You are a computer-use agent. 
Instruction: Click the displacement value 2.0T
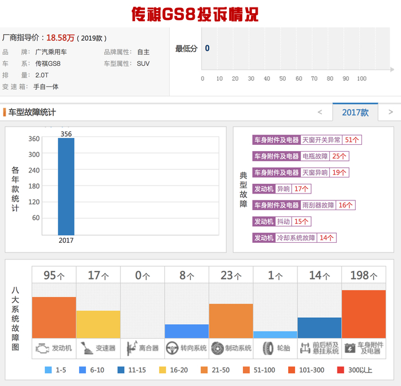pos(42,75)
